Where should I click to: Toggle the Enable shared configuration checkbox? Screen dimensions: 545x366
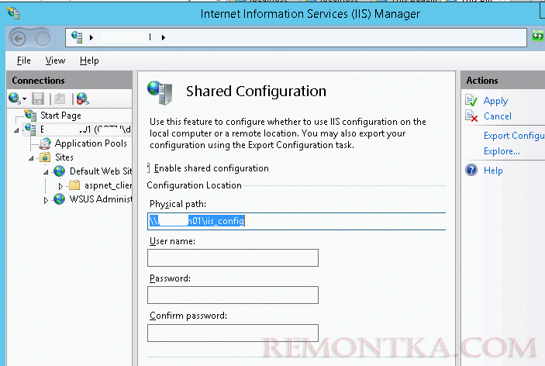click(148, 168)
